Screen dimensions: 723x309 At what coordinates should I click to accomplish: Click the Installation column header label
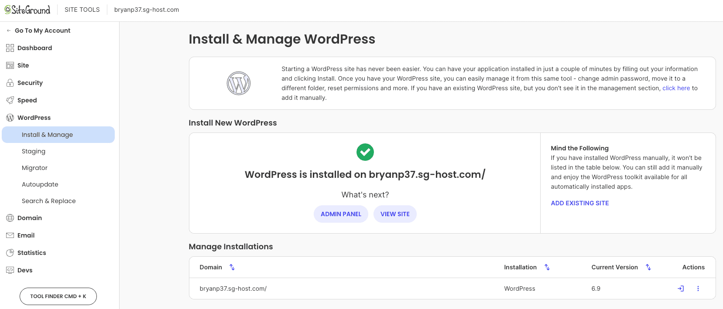[521, 267]
